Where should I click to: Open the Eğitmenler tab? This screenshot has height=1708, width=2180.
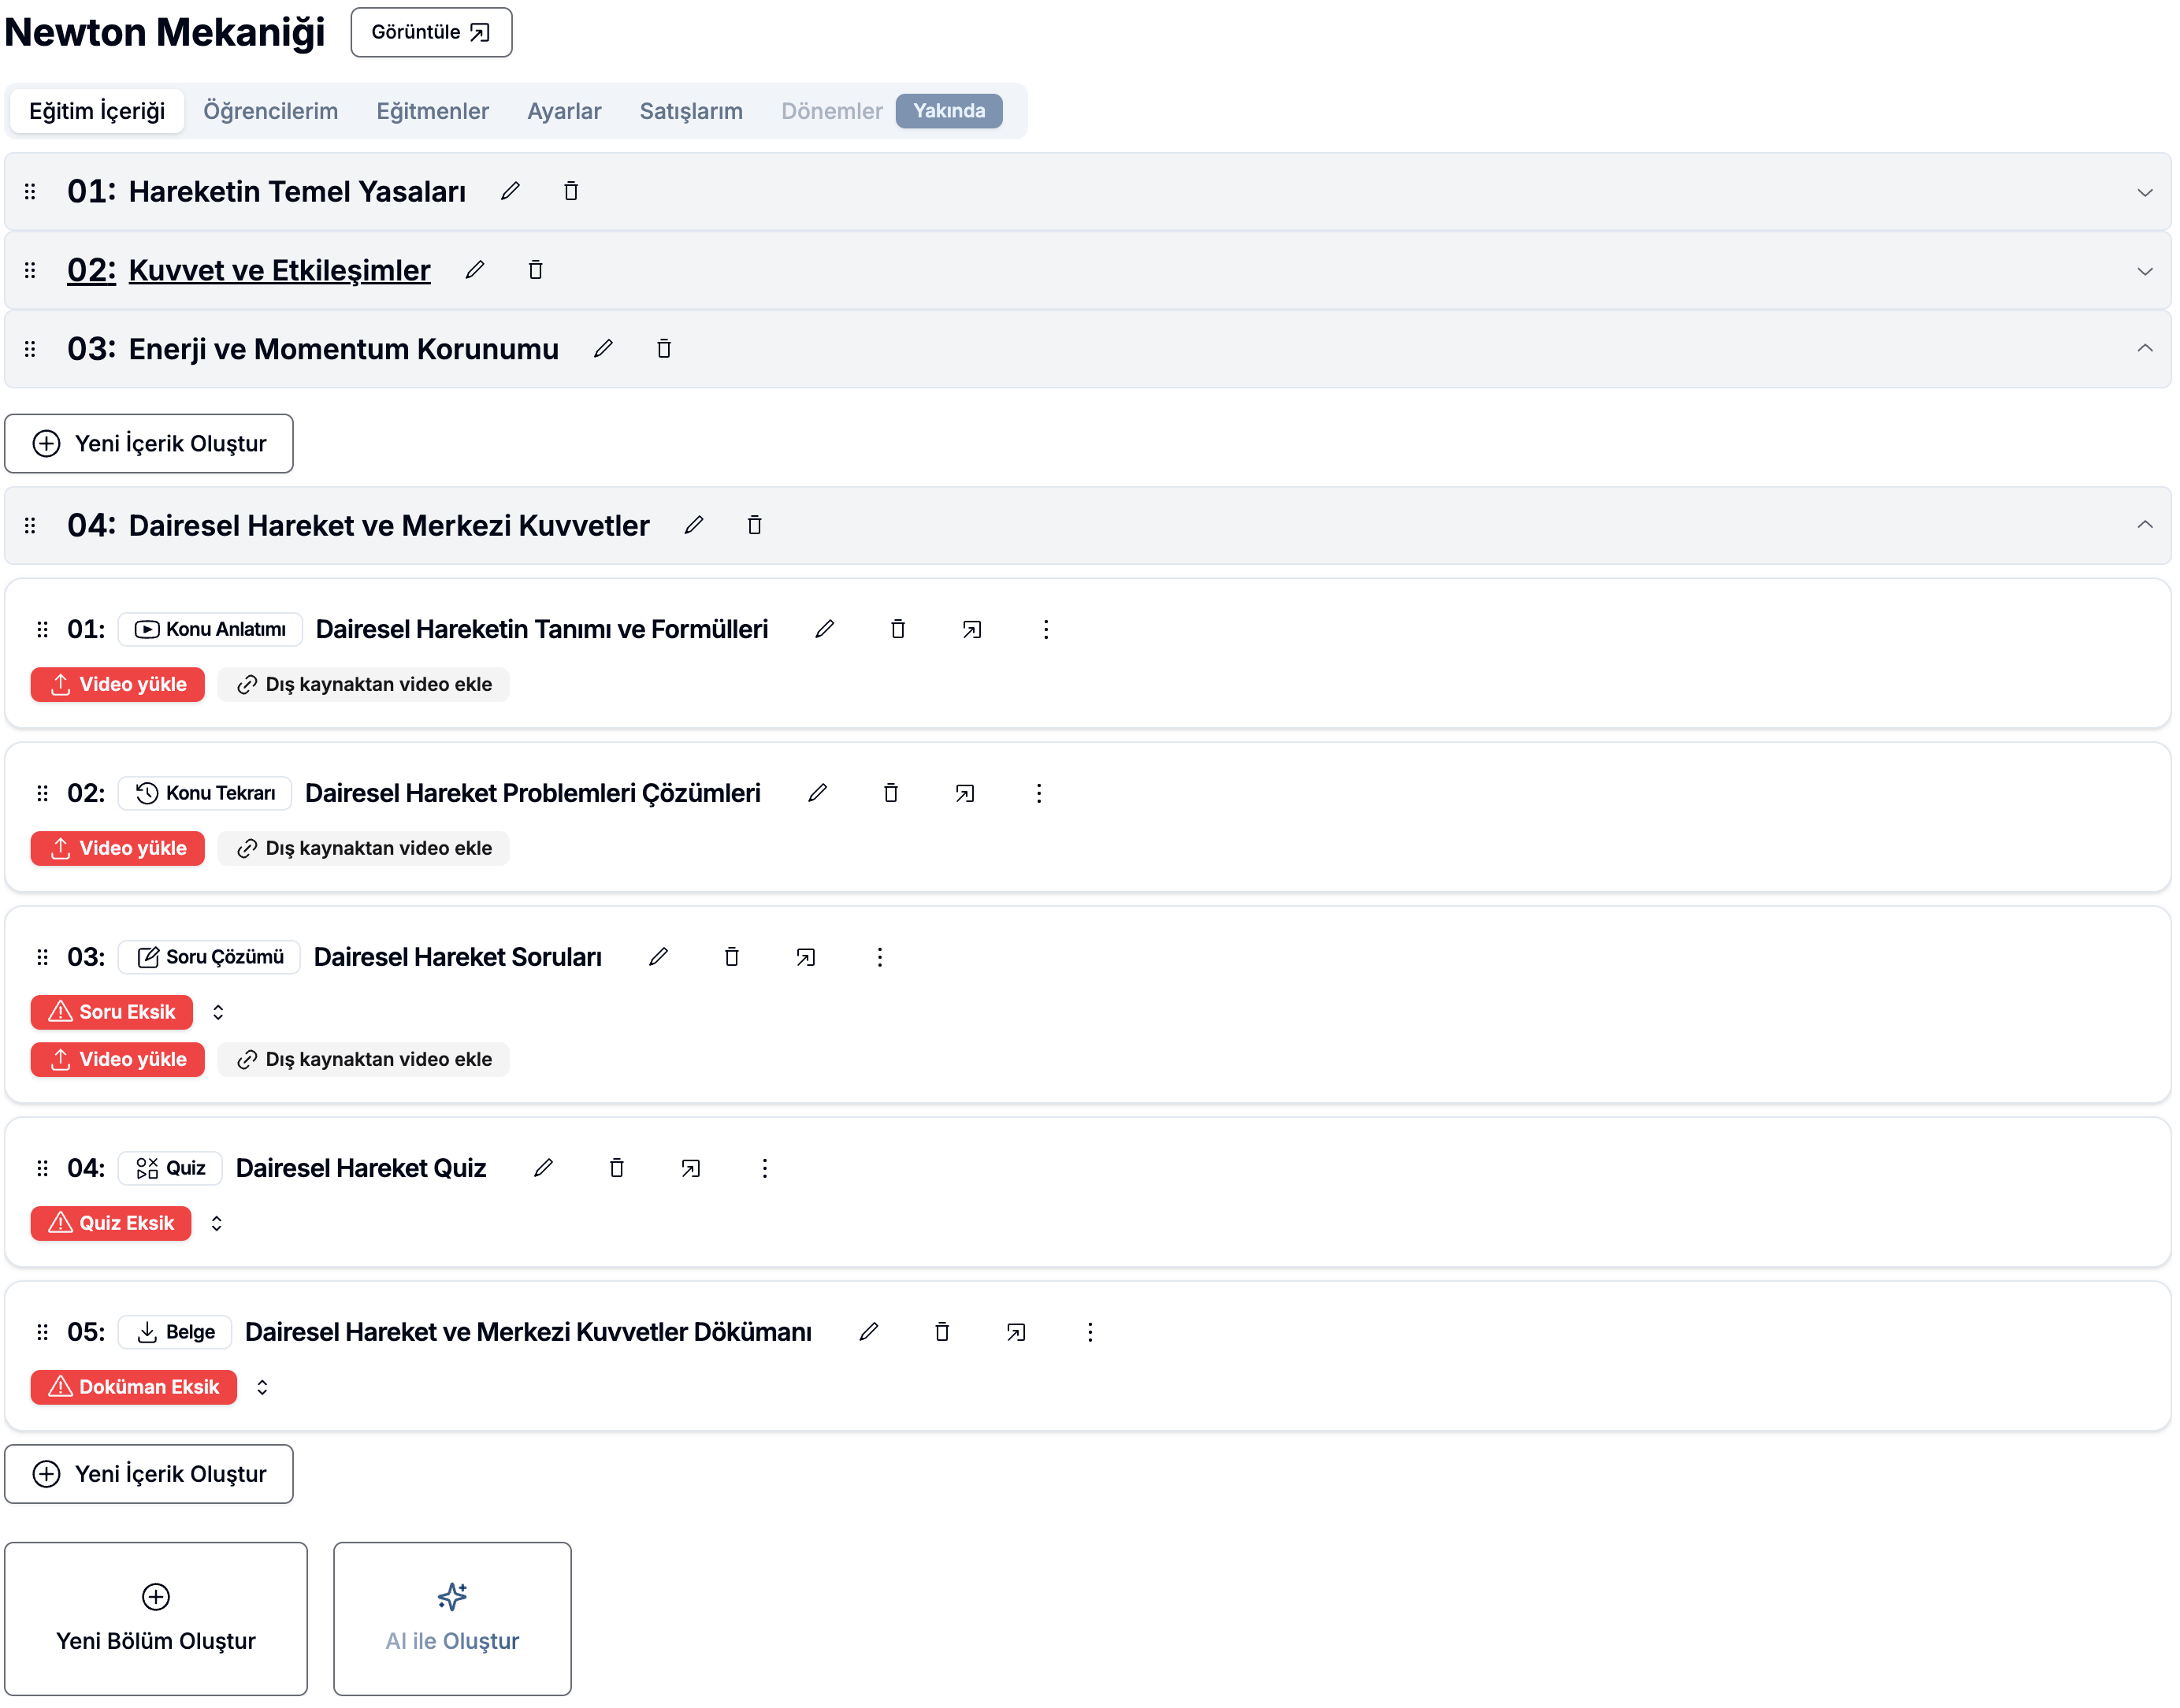coord(432,111)
